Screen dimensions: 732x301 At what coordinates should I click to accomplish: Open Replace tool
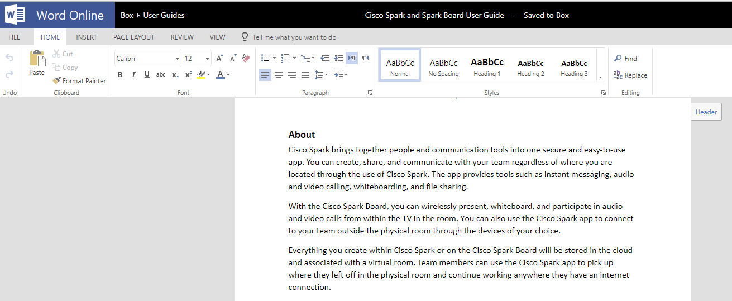click(x=630, y=75)
